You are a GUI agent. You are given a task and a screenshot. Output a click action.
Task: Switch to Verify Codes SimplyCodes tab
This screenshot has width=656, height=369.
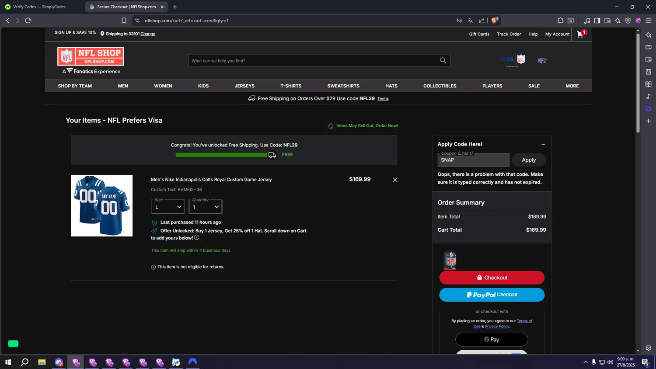[39, 7]
